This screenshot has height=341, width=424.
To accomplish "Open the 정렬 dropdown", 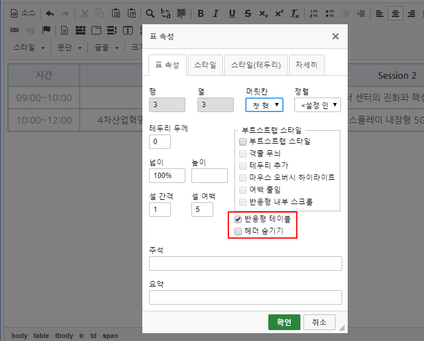I will tap(317, 105).
